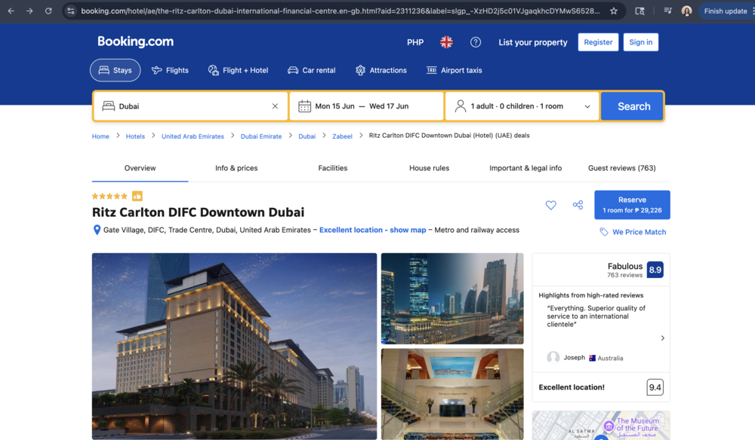The width and height of the screenshot is (755, 440).
Task: Click We Price Match link
Action: click(x=633, y=232)
